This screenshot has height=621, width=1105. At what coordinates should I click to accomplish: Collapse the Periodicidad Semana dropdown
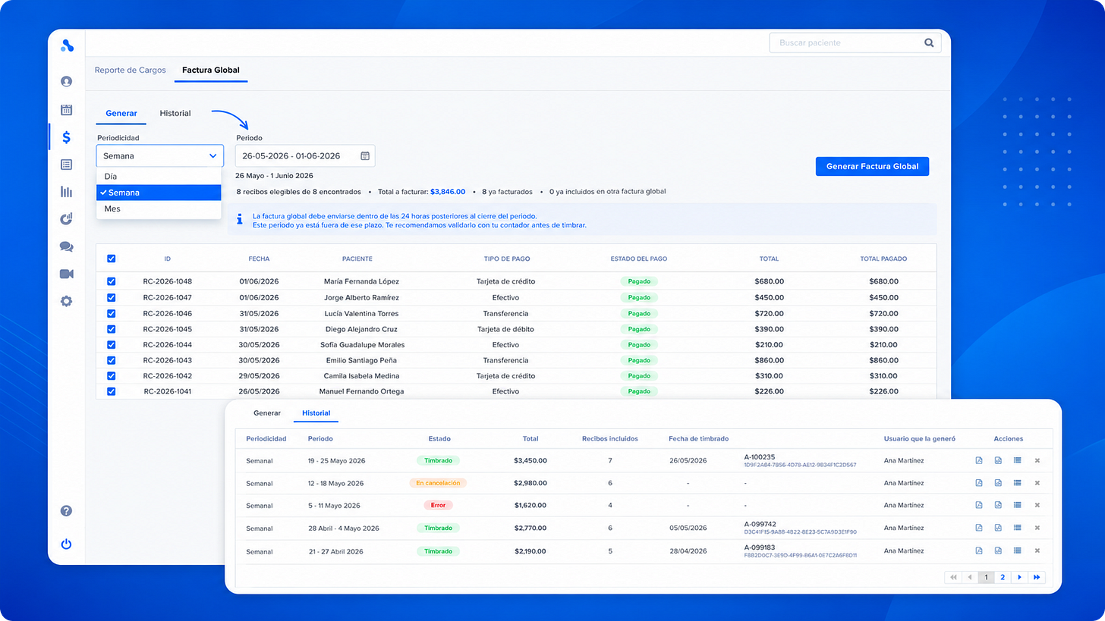tap(160, 155)
